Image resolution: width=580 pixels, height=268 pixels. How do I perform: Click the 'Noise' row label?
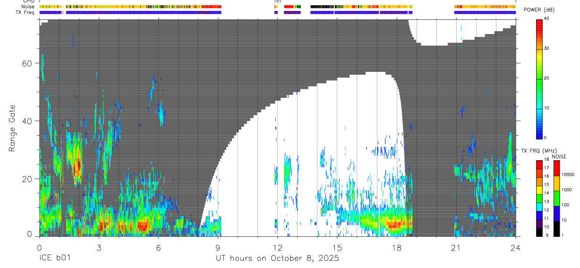coord(29,7)
